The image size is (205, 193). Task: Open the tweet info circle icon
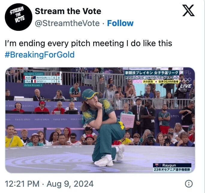tap(189, 184)
